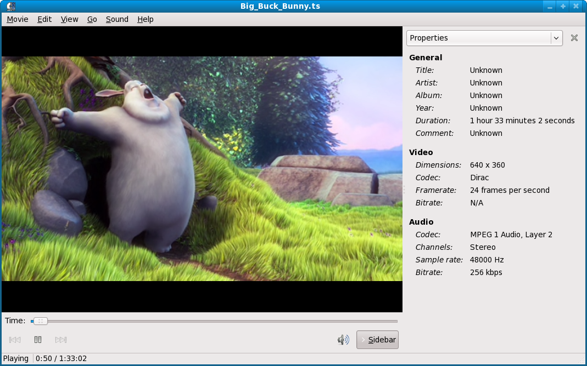Toggle the Sidebar button
587x366 pixels.
click(x=377, y=340)
